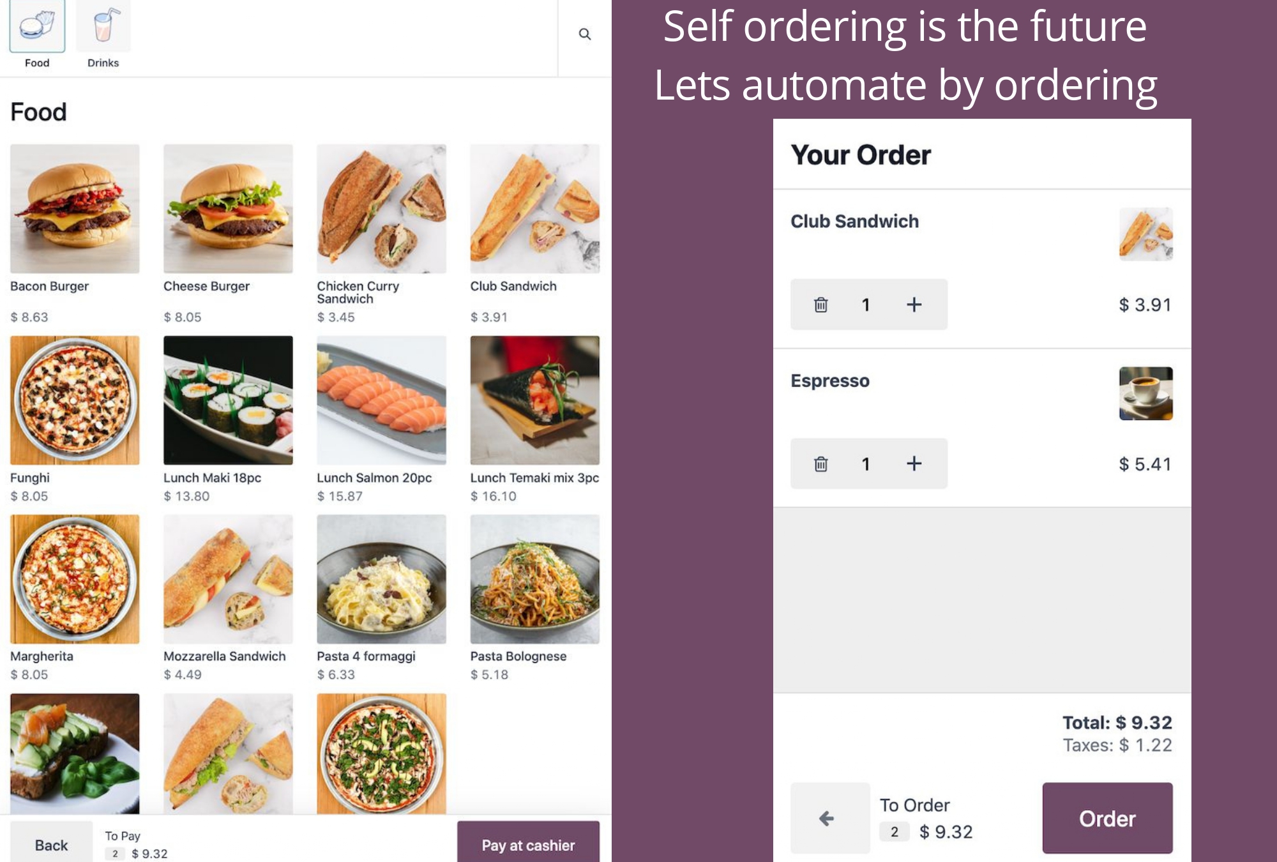Select the Food category icon

[37, 27]
